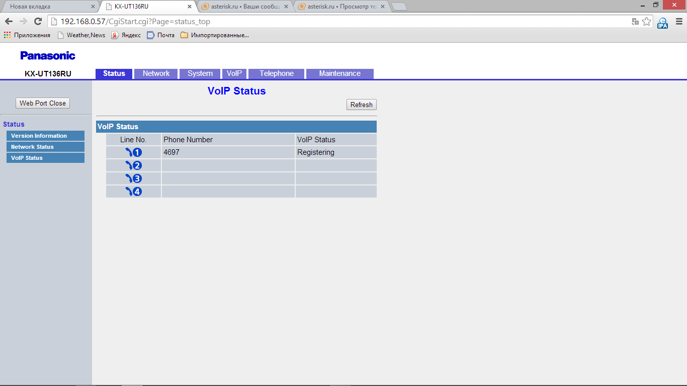Reload the page with browser reload icon
The width and height of the screenshot is (687, 386).
38,22
